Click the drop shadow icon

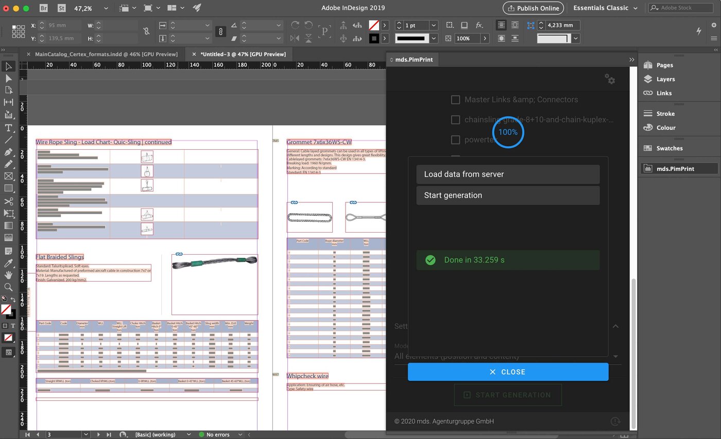click(x=464, y=25)
